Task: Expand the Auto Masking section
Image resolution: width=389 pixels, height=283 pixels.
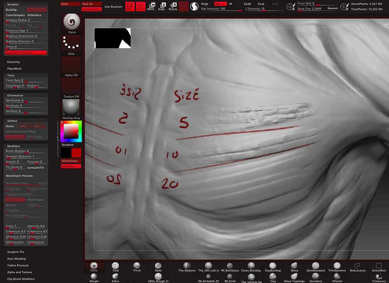Action: (16, 259)
